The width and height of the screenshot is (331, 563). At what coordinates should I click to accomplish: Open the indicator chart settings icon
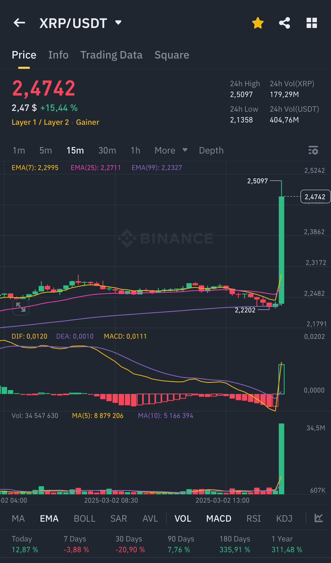pyautogui.click(x=319, y=518)
